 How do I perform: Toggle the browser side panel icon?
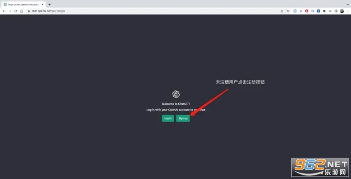point(336,11)
